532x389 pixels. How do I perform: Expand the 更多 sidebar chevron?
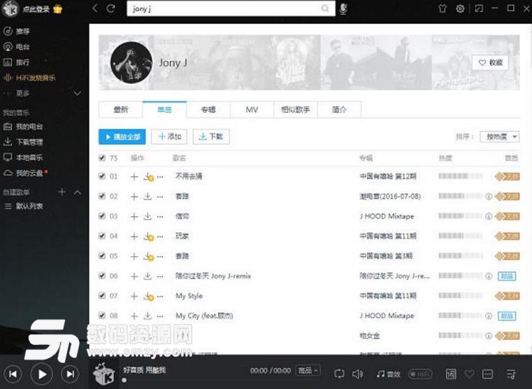click(x=78, y=93)
